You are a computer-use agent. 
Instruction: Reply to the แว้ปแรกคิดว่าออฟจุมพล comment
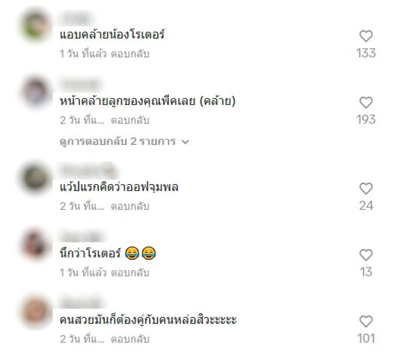tap(130, 206)
